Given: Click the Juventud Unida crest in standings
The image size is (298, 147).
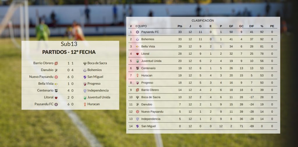Looking at the screenshot, I should click(x=137, y=61).
